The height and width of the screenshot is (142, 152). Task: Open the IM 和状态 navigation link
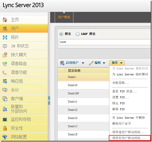tap(20, 46)
